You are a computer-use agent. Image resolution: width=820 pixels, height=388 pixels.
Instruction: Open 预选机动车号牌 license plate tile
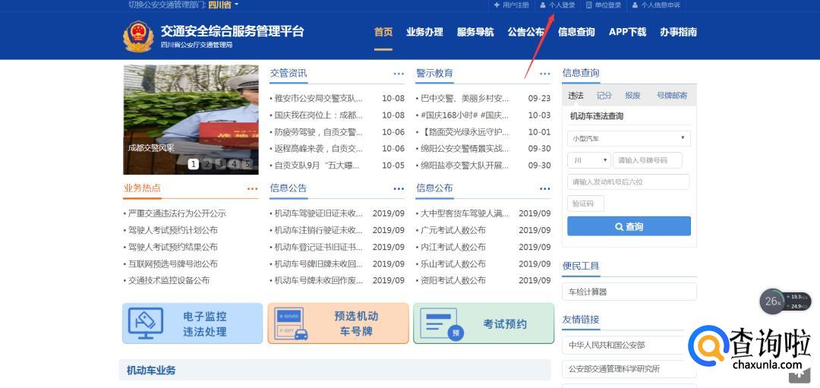click(338, 323)
